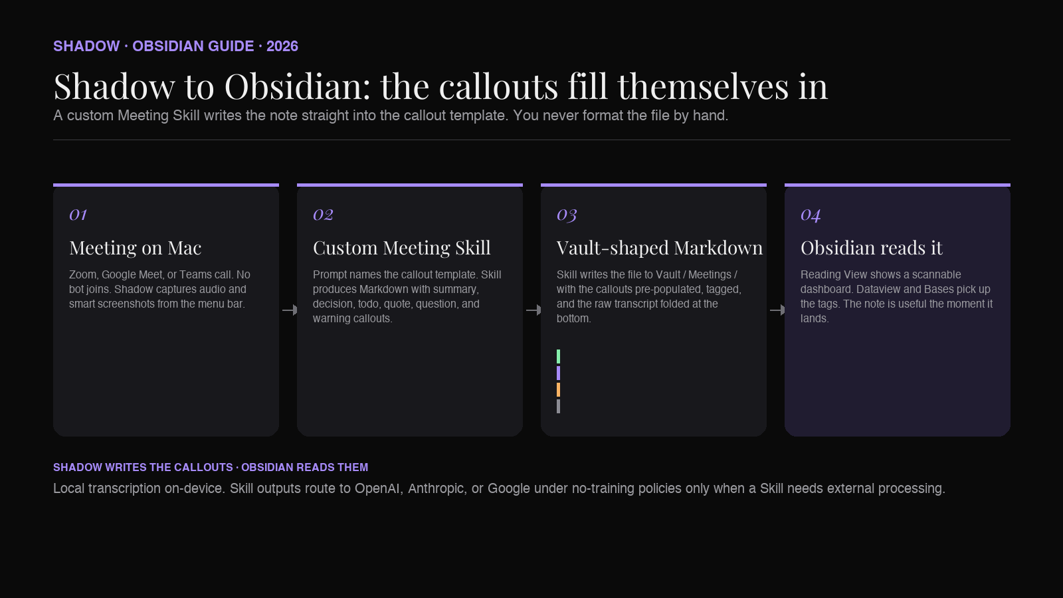Click the Shadow Writes the Callouts footer label
The width and height of the screenshot is (1063, 598).
pos(211,467)
